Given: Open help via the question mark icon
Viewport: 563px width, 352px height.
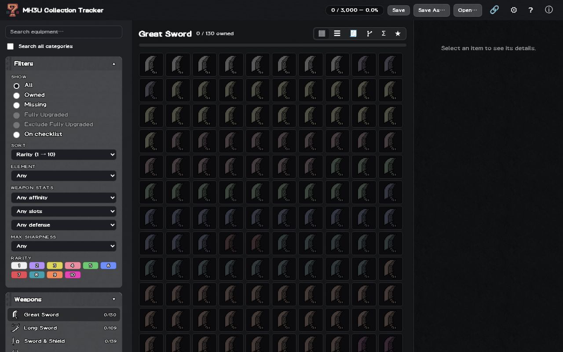Looking at the screenshot, I should 531,10.
